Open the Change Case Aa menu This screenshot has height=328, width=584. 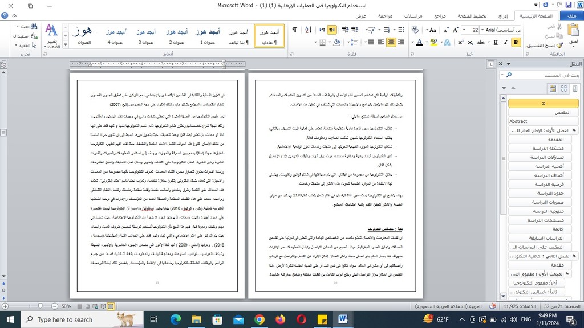432,30
